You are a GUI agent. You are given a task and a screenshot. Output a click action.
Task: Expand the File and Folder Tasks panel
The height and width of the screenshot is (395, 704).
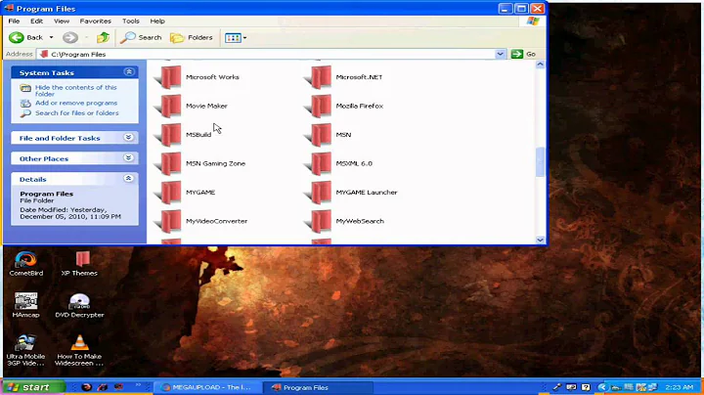click(x=129, y=137)
